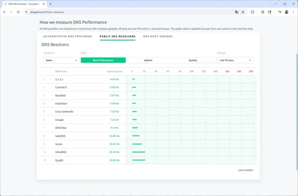Open the Last 30 days period dropdown
Screen dimensions: 298x196
[x=235, y=60]
